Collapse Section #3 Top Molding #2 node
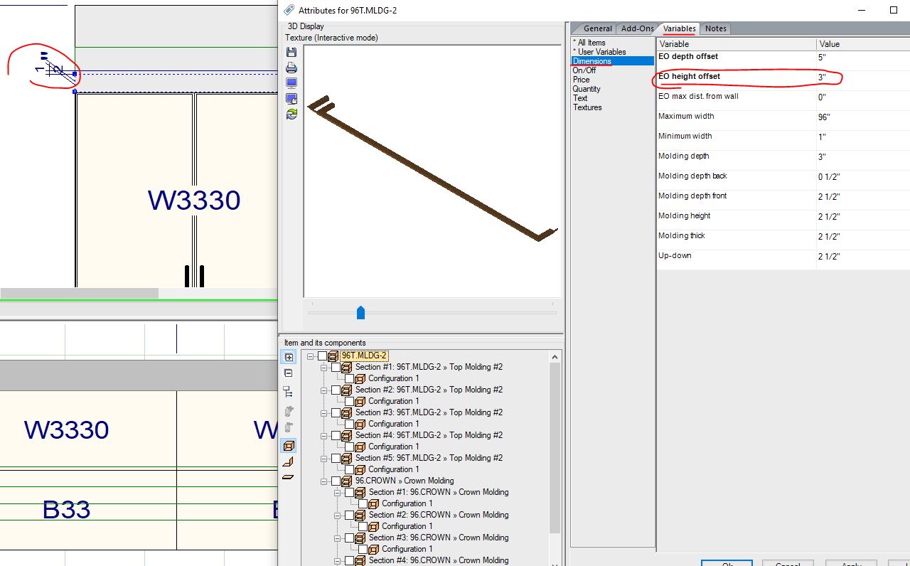This screenshot has width=910, height=566. (x=324, y=412)
